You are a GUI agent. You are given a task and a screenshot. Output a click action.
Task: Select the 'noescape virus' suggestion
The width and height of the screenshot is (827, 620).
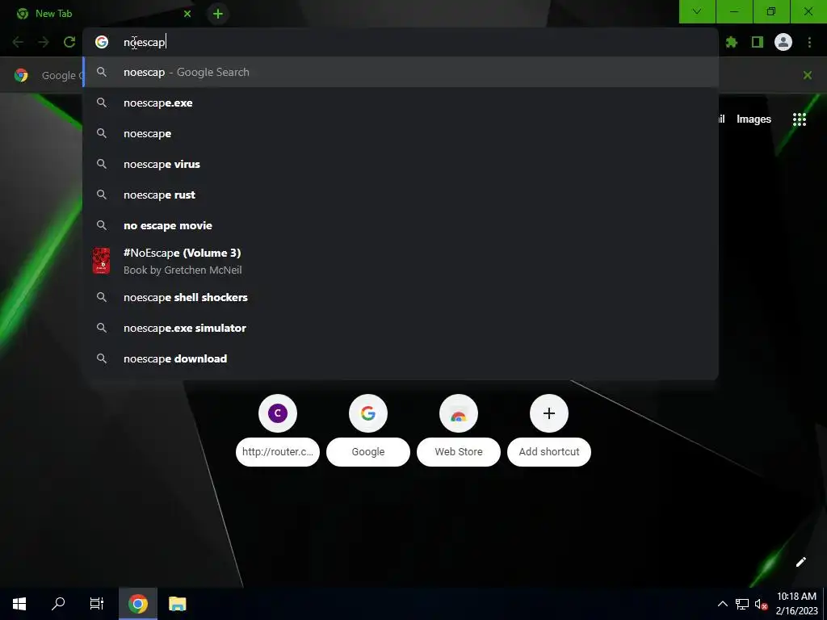click(401, 164)
